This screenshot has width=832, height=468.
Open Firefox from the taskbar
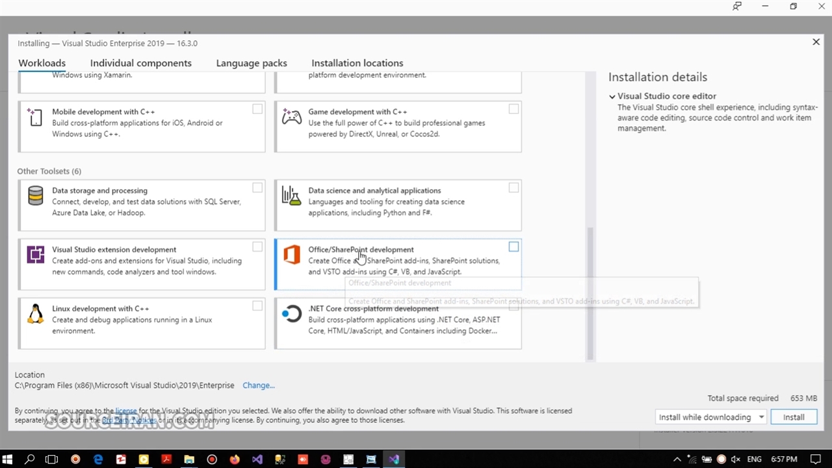tap(234, 459)
